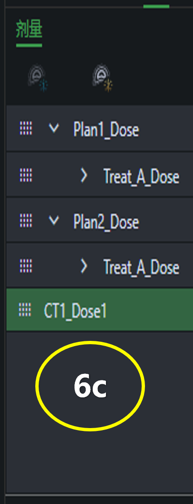Click the grid icon beside CT1_Dose1
The width and height of the screenshot is (193, 504).
[25, 310]
